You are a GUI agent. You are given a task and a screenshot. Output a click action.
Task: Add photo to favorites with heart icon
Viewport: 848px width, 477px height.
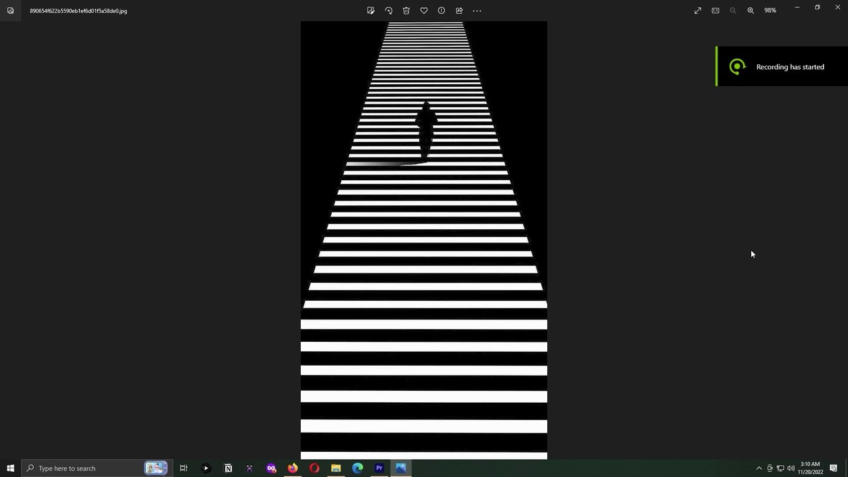point(424,11)
